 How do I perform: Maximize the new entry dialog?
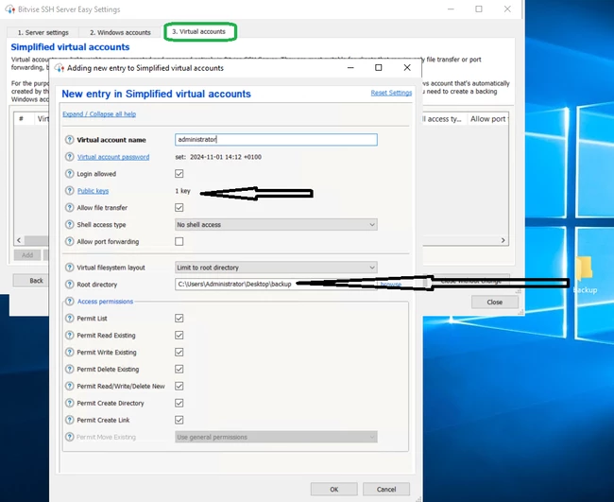point(378,68)
